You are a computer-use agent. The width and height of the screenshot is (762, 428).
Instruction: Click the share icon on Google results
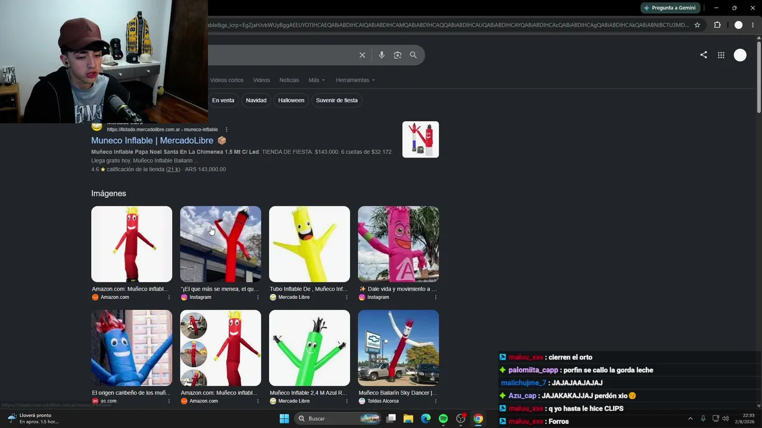coord(704,55)
